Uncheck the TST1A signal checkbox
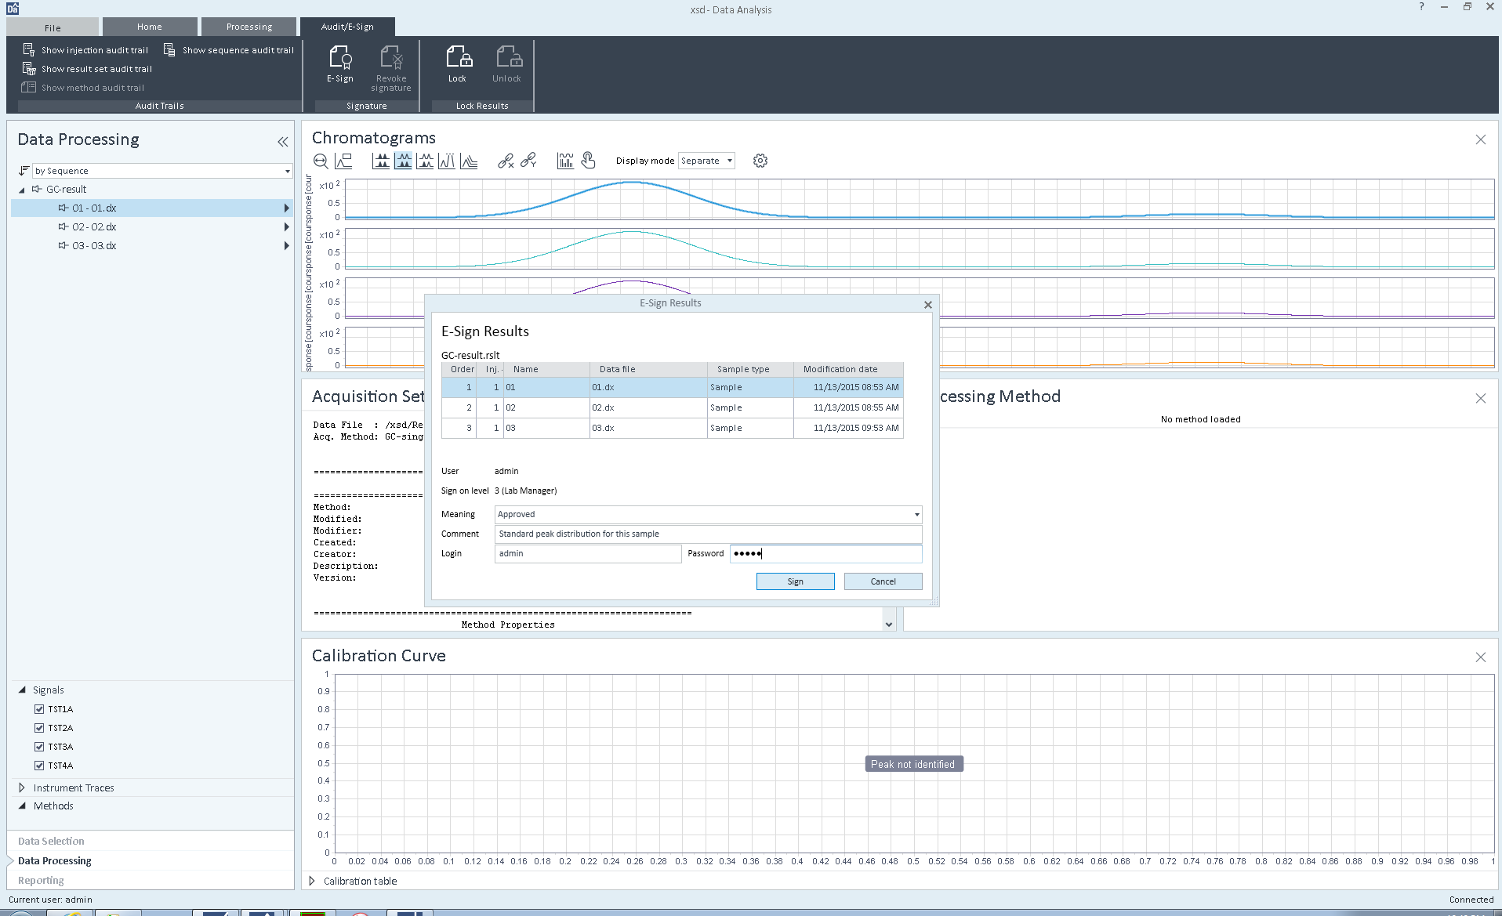The width and height of the screenshot is (1502, 916). pos(39,709)
